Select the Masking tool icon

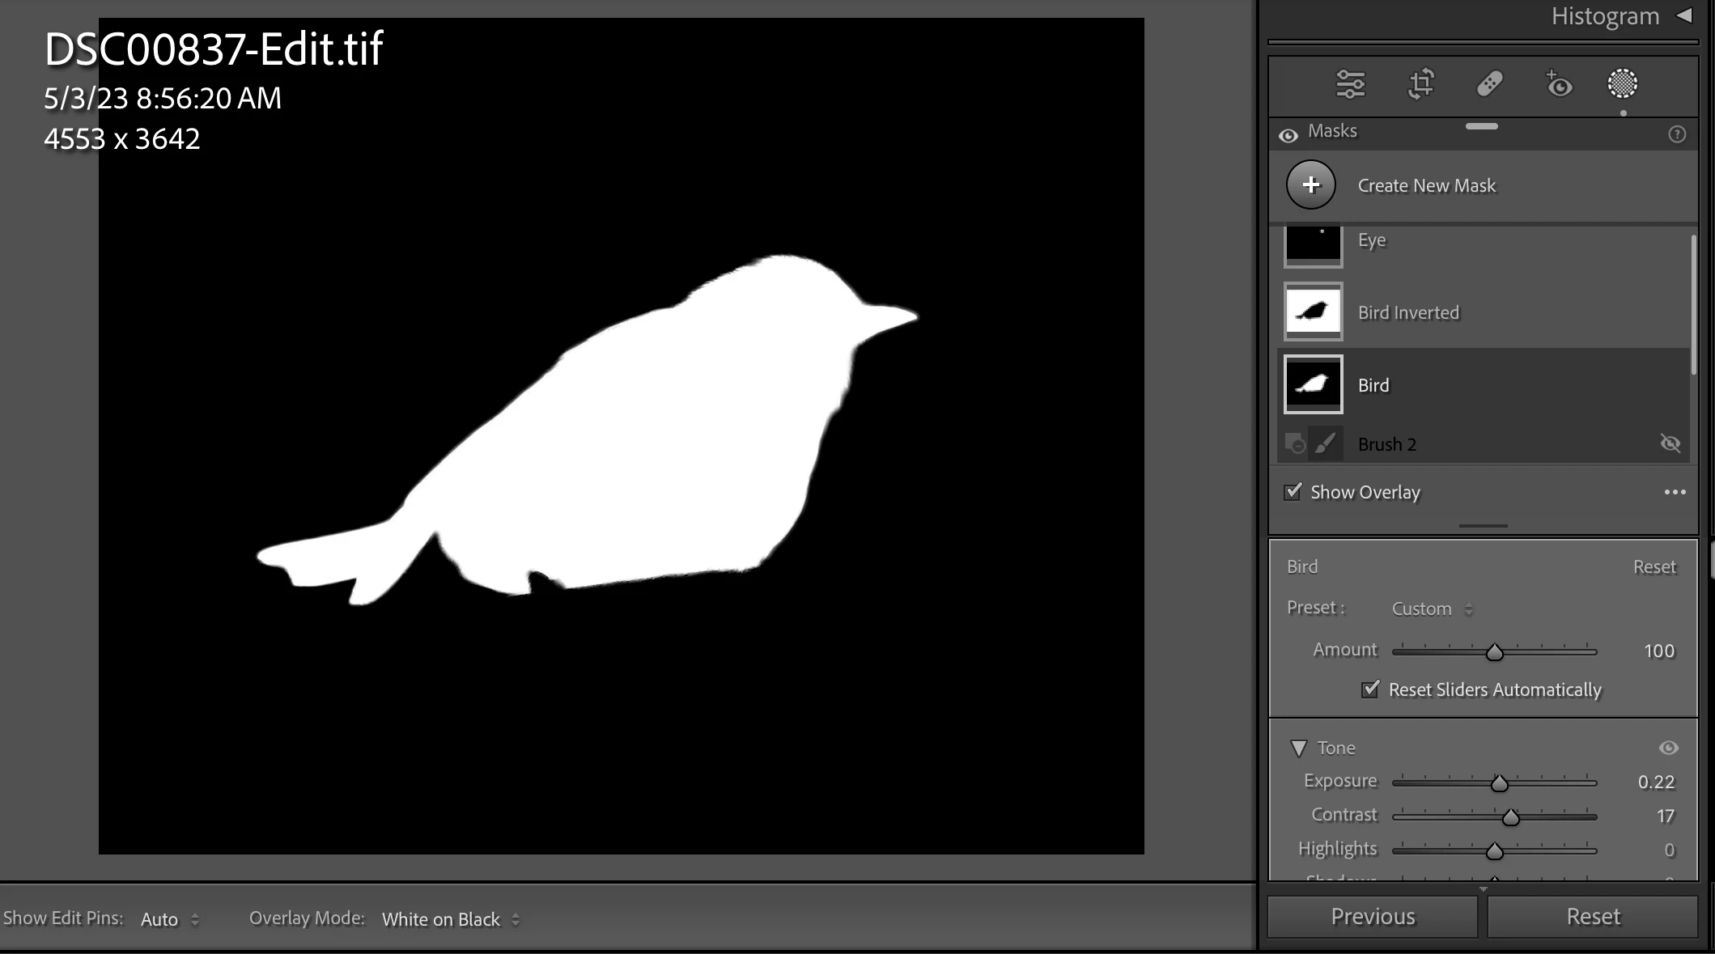(x=1622, y=84)
